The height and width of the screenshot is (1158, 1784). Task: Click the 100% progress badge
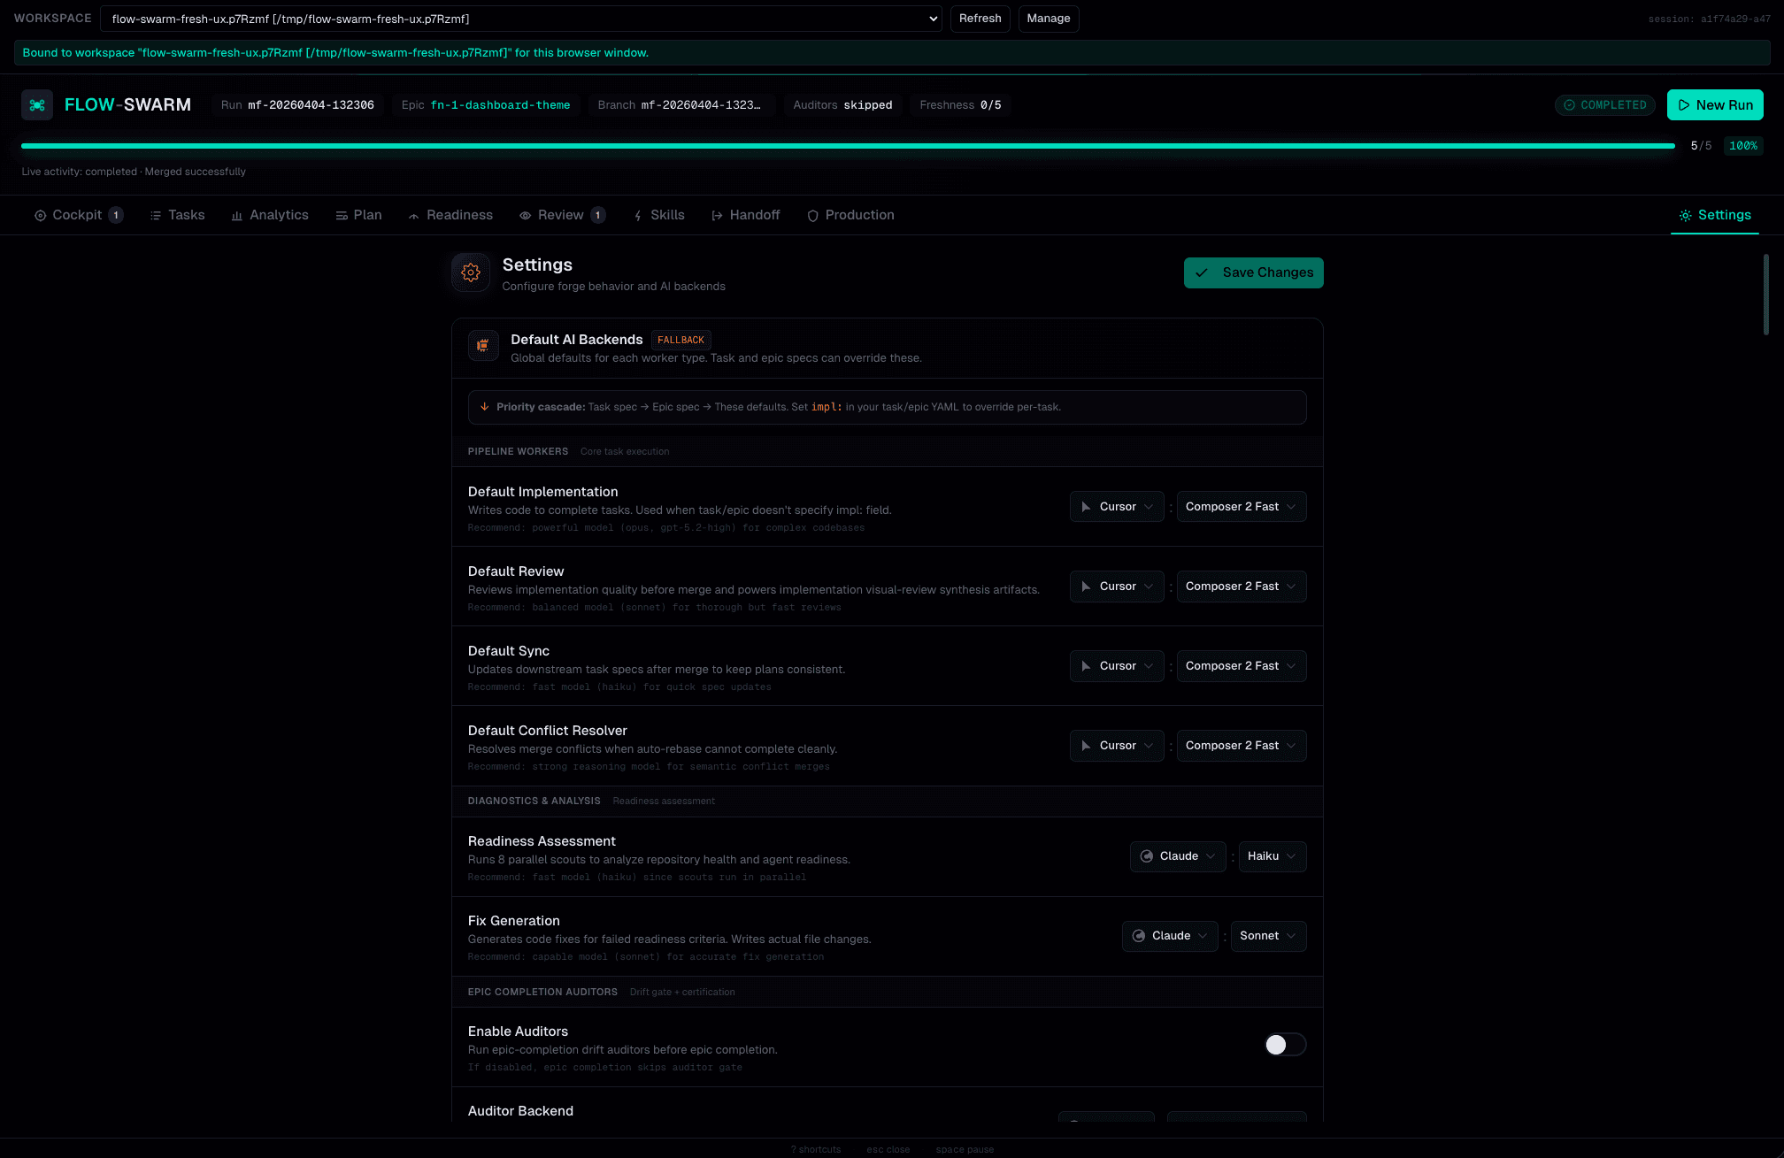pyautogui.click(x=1743, y=146)
